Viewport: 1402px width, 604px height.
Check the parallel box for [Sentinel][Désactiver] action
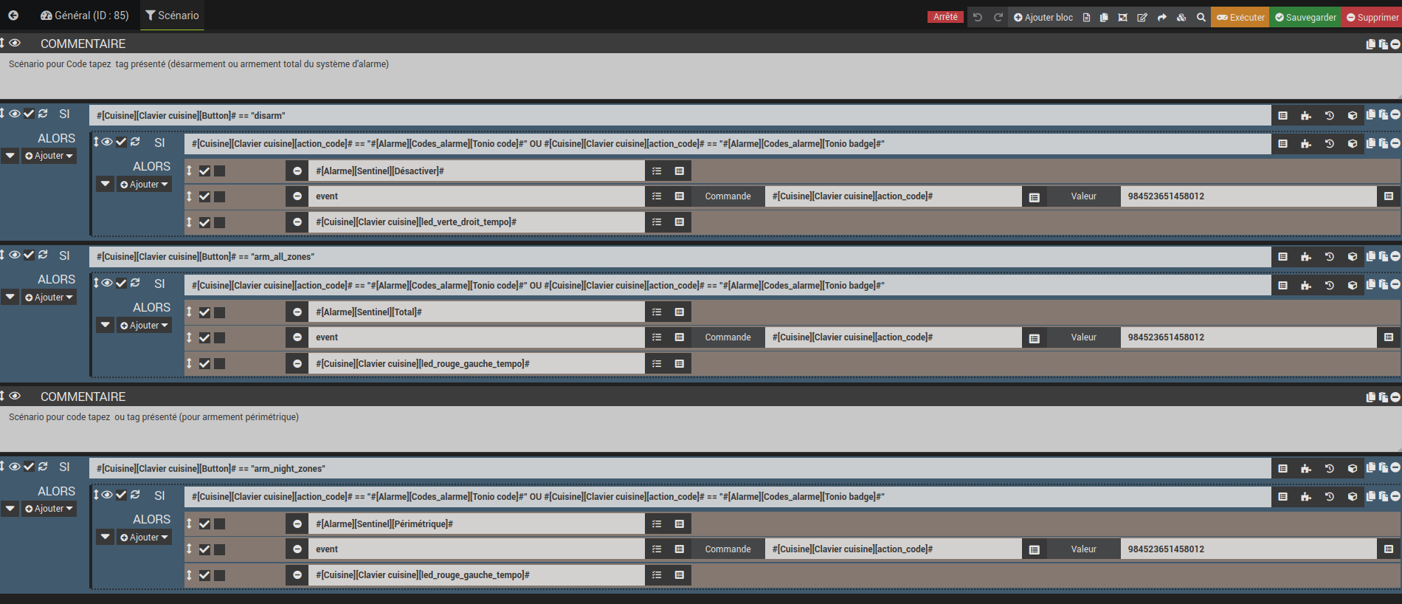pyautogui.click(x=220, y=171)
